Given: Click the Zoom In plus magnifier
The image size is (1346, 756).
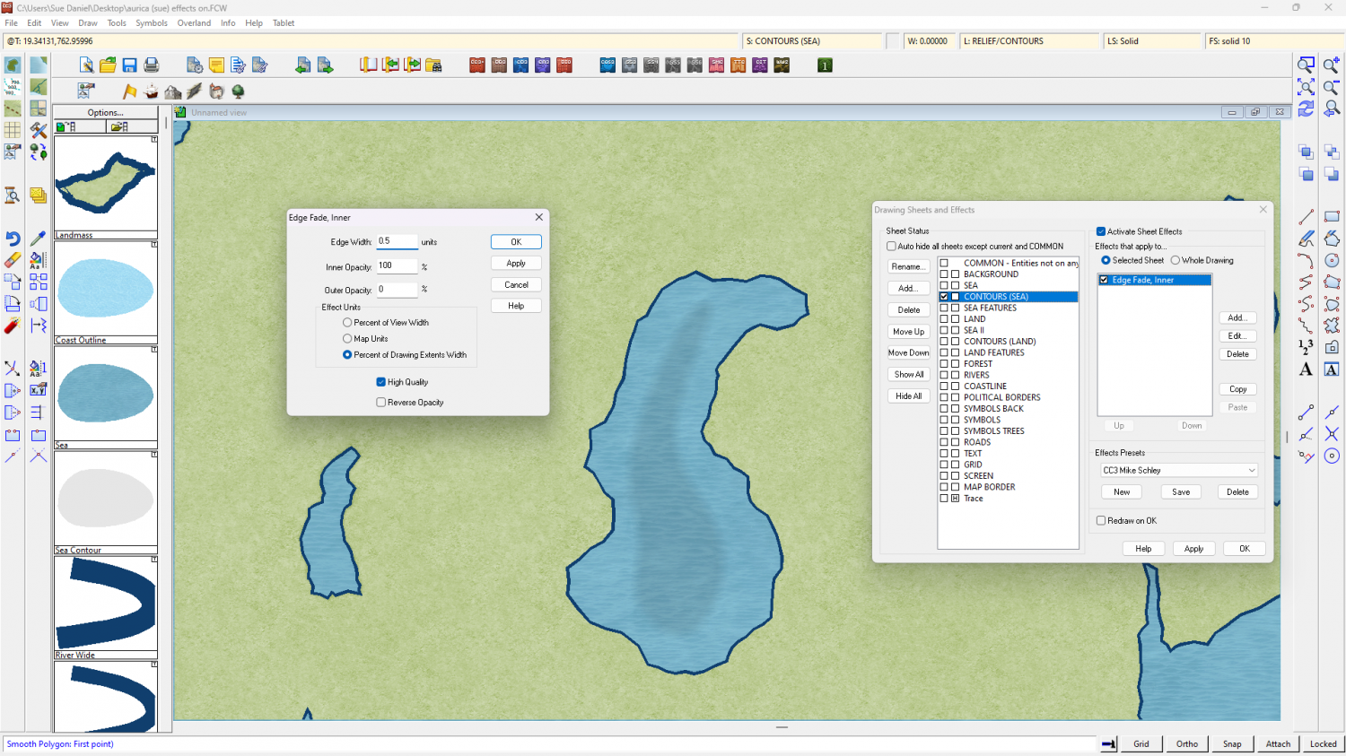Looking at the screenshot, I should coord(1332,65).
